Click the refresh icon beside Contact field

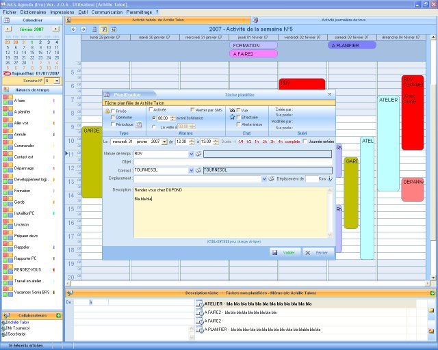click(198, 170)
